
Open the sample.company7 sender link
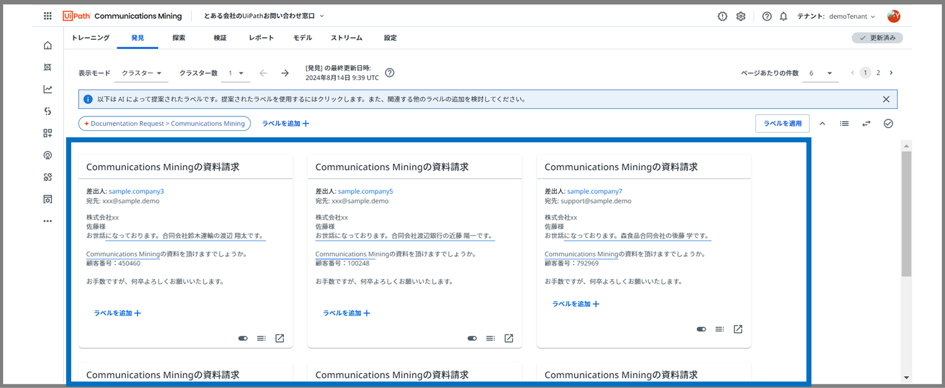pyautogui.click(x=595, y=191)
